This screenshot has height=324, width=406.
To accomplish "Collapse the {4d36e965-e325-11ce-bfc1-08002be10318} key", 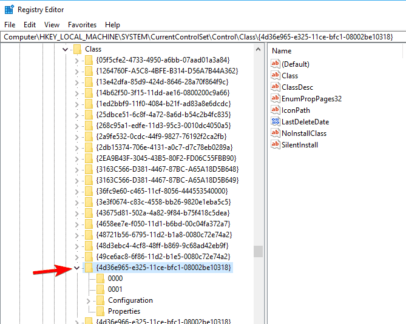I will pyautogui.click(x=76, y=268).
